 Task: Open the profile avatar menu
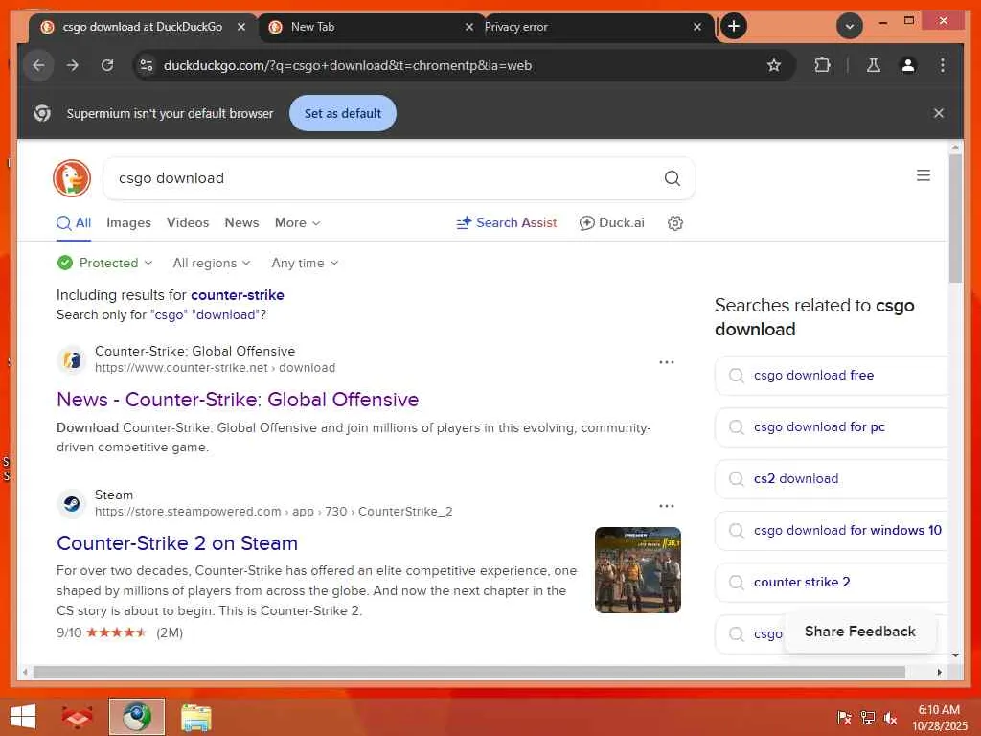[908, 65]
